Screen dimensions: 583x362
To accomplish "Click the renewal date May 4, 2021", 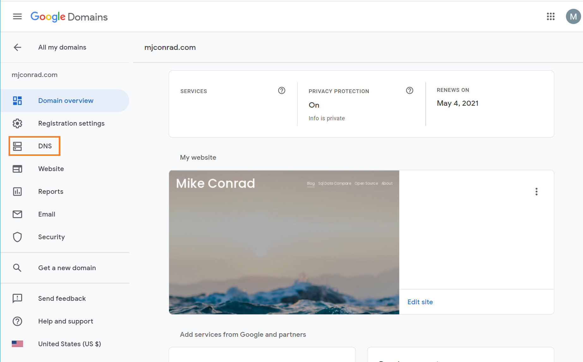I will 458,103.
